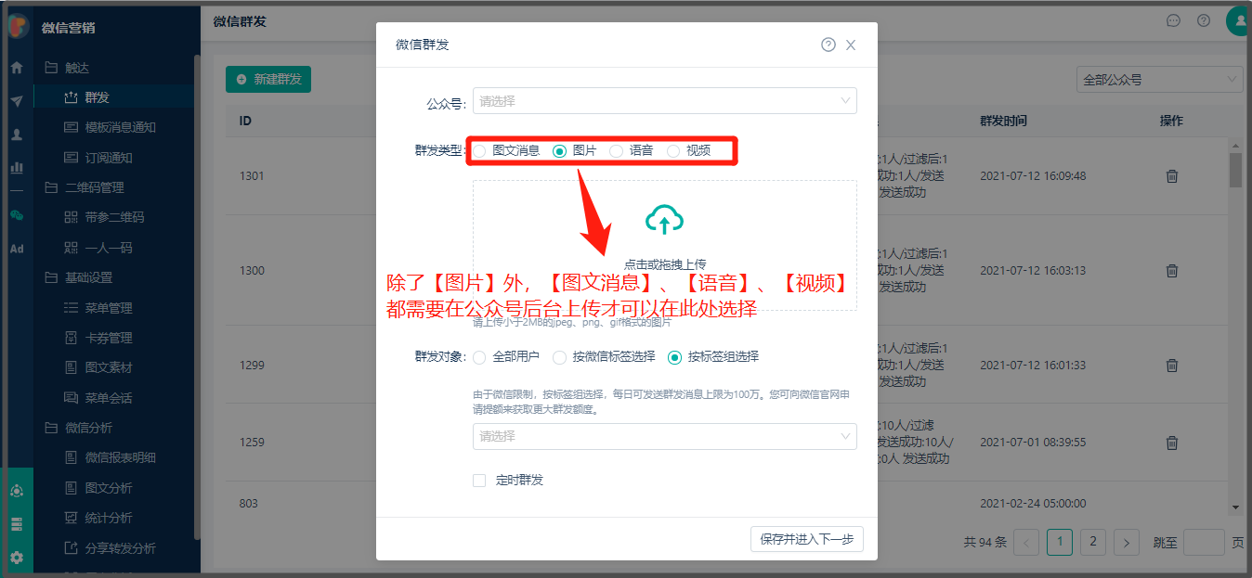
Task: Click the send time 2021-07-12 16:09:48
Action: (x=1033, y=176)
